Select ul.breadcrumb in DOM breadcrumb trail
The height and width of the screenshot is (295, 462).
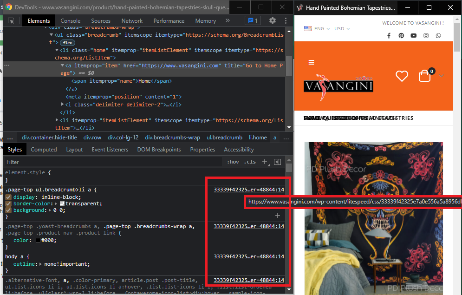225,138
